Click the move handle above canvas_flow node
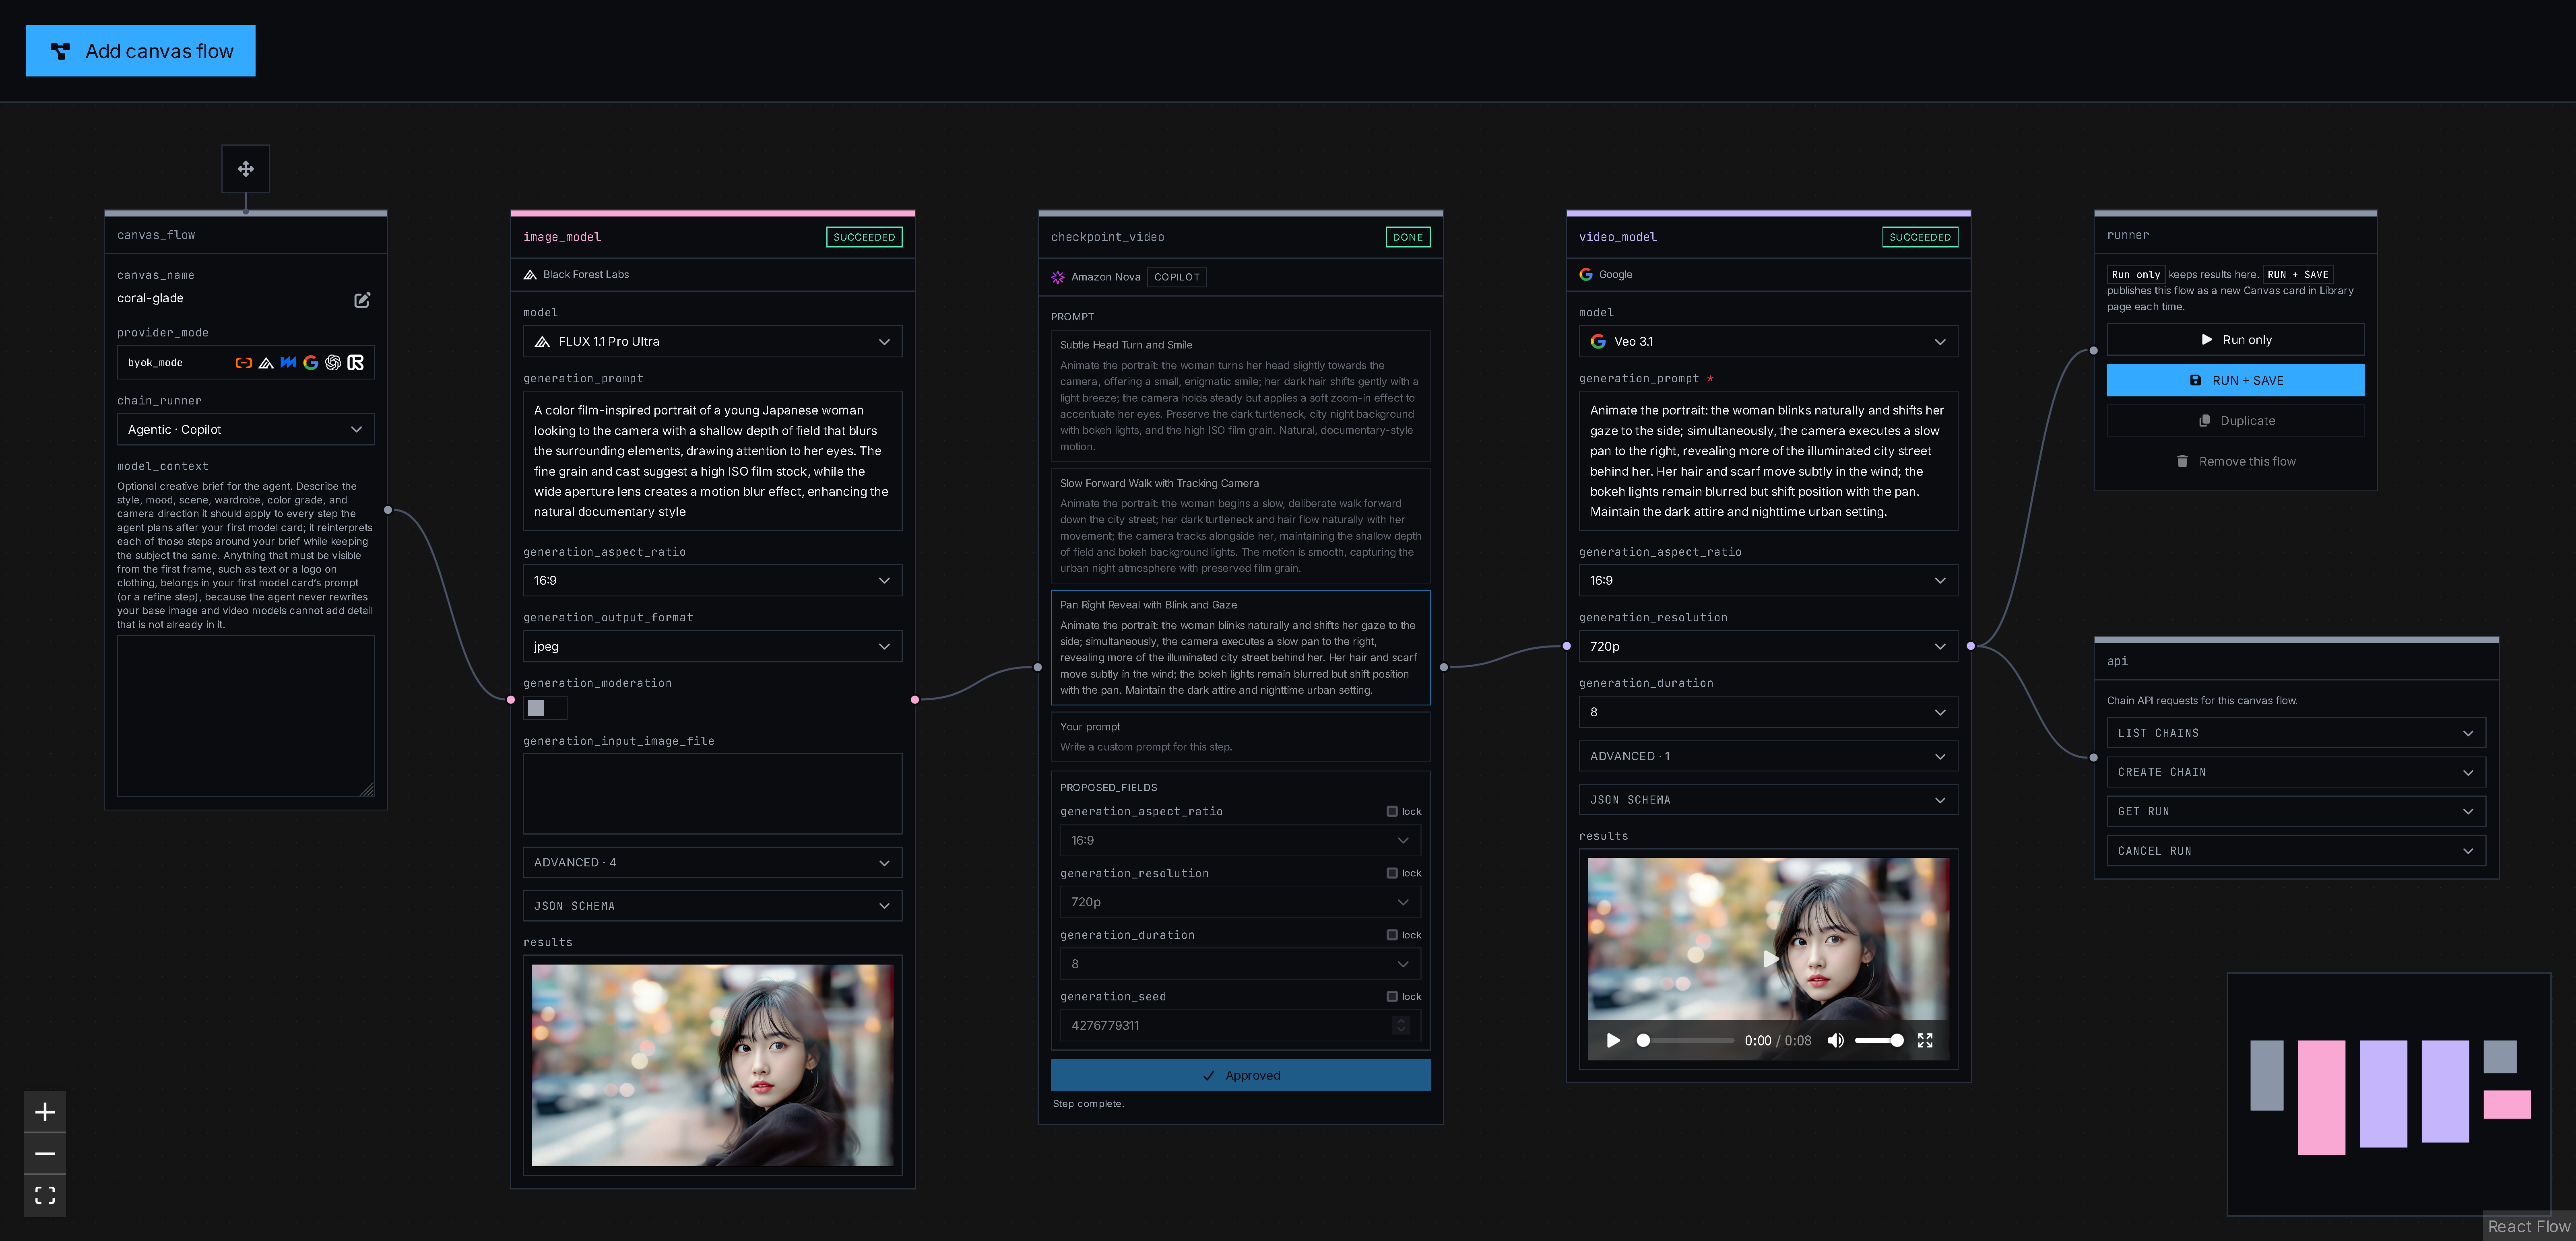Screen dimensions: 2576x1241 click(245, 169)
